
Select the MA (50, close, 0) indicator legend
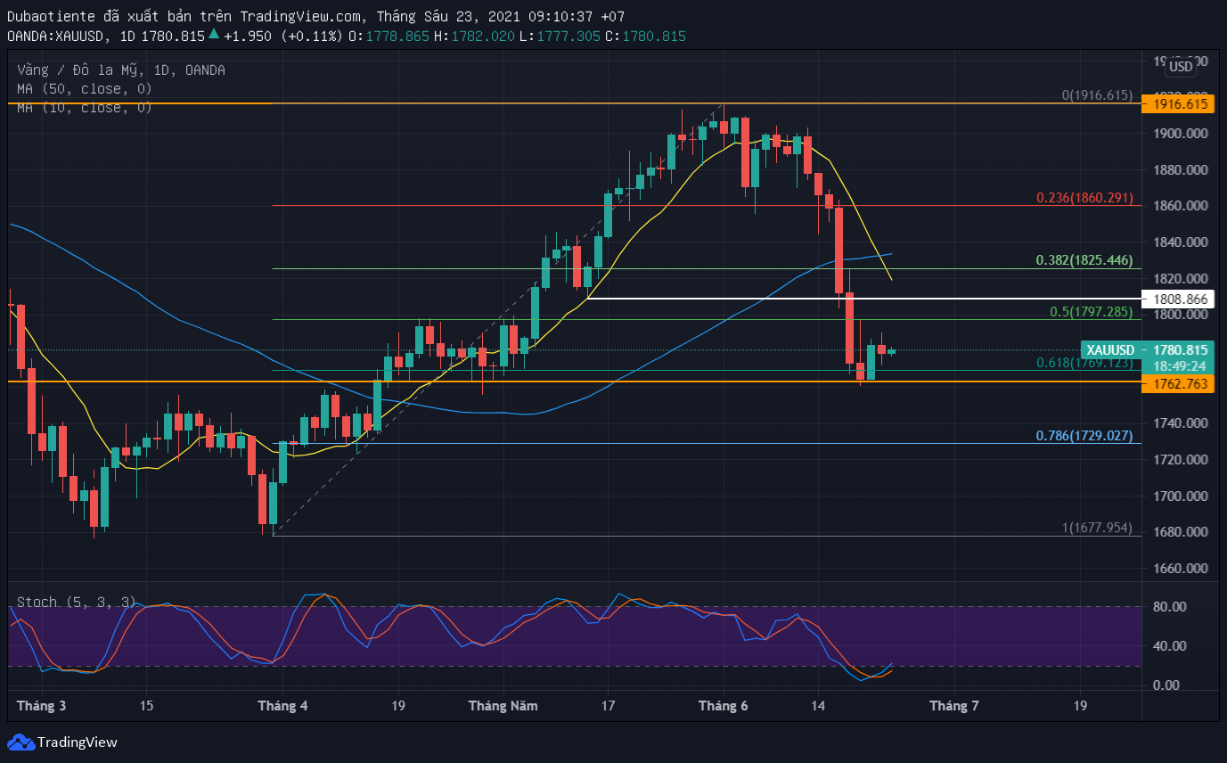pos(85,89)
